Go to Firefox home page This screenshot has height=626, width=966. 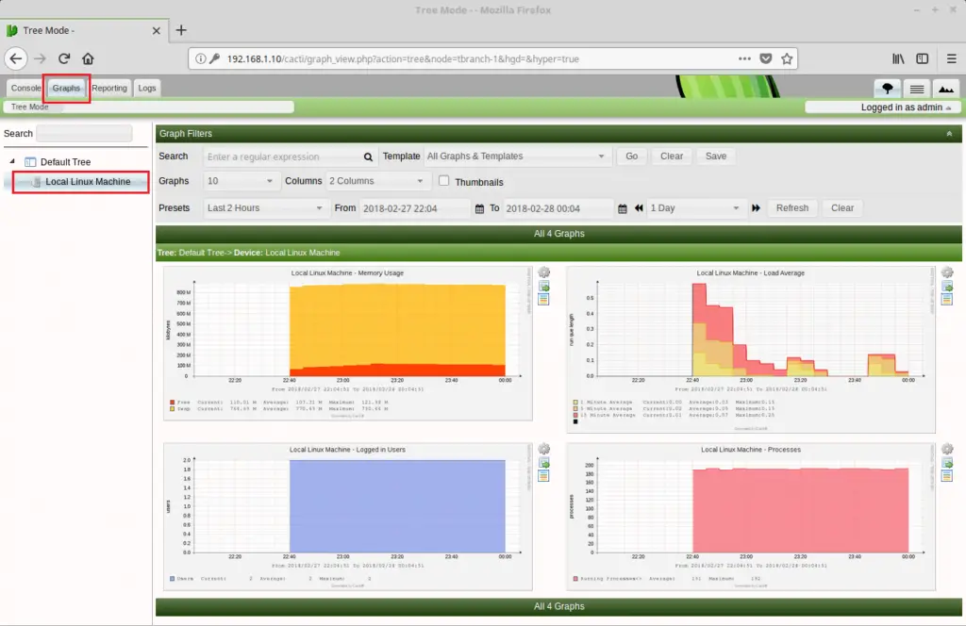coord(88,58)
